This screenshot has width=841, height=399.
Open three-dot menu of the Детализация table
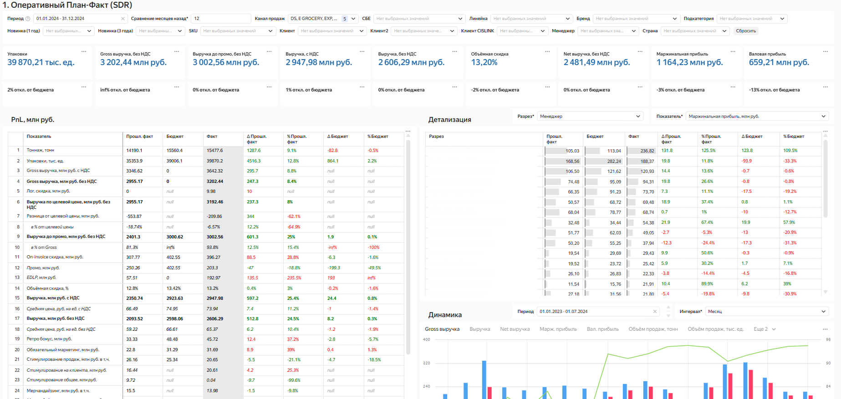coord(825,131)
